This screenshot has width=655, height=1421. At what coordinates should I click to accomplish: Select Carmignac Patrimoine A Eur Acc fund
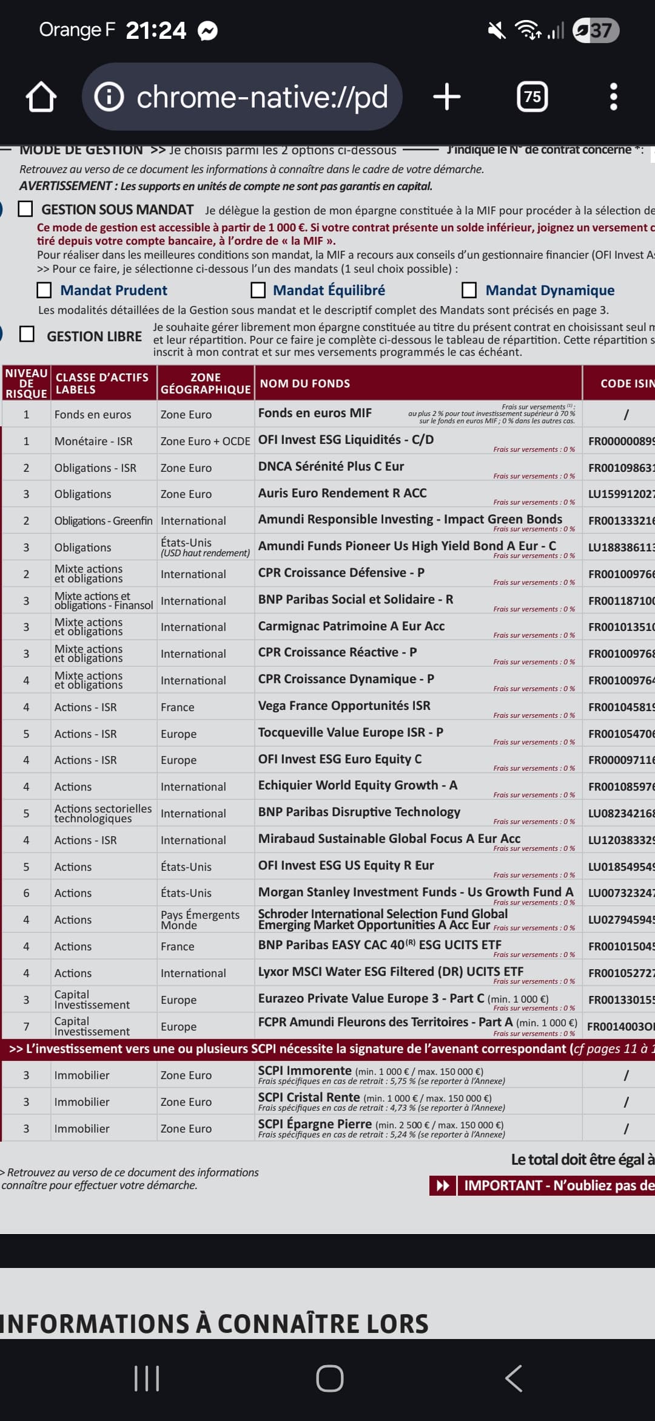352,625
